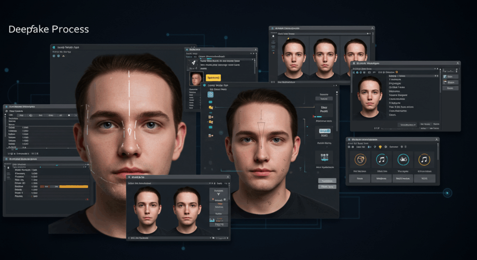Viewport: 477px width, 260px height.
Task: Toggle the first teal item in center sidebar
Action: coord(211,103)
